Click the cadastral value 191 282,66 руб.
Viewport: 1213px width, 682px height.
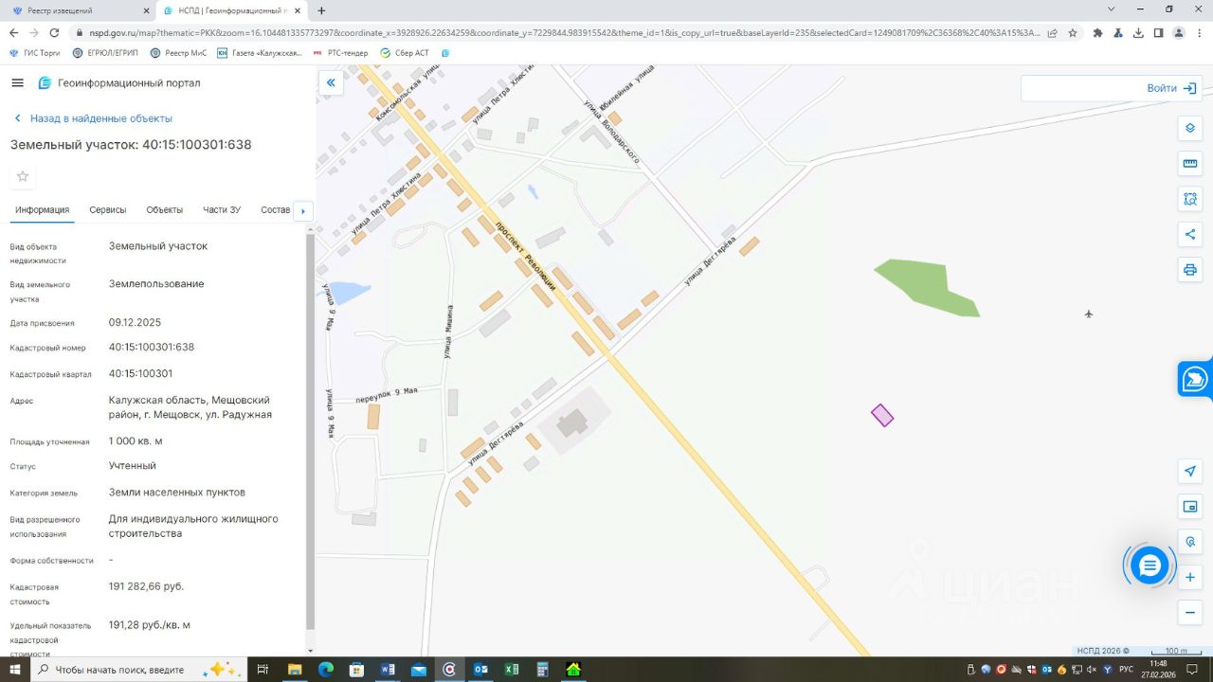[147, 586]
